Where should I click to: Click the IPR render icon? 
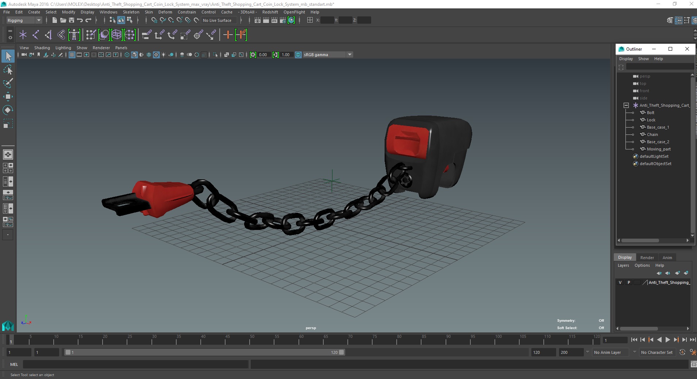coord(274,20)
